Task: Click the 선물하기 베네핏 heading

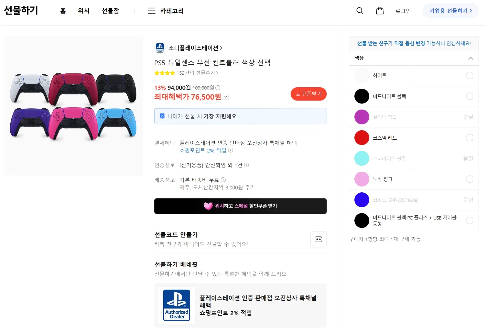Action: [x=176, y=264]
